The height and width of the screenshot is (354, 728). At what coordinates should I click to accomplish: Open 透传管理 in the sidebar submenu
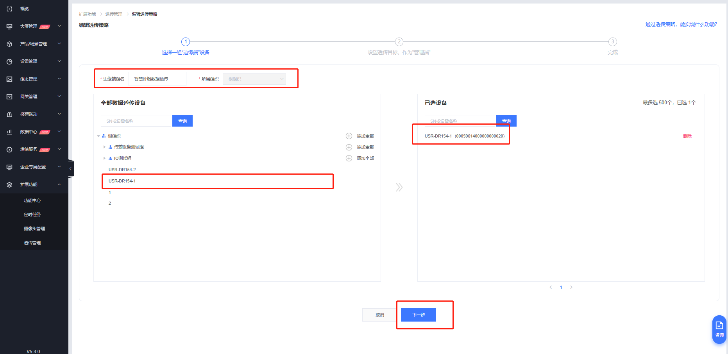coord(32,243)
